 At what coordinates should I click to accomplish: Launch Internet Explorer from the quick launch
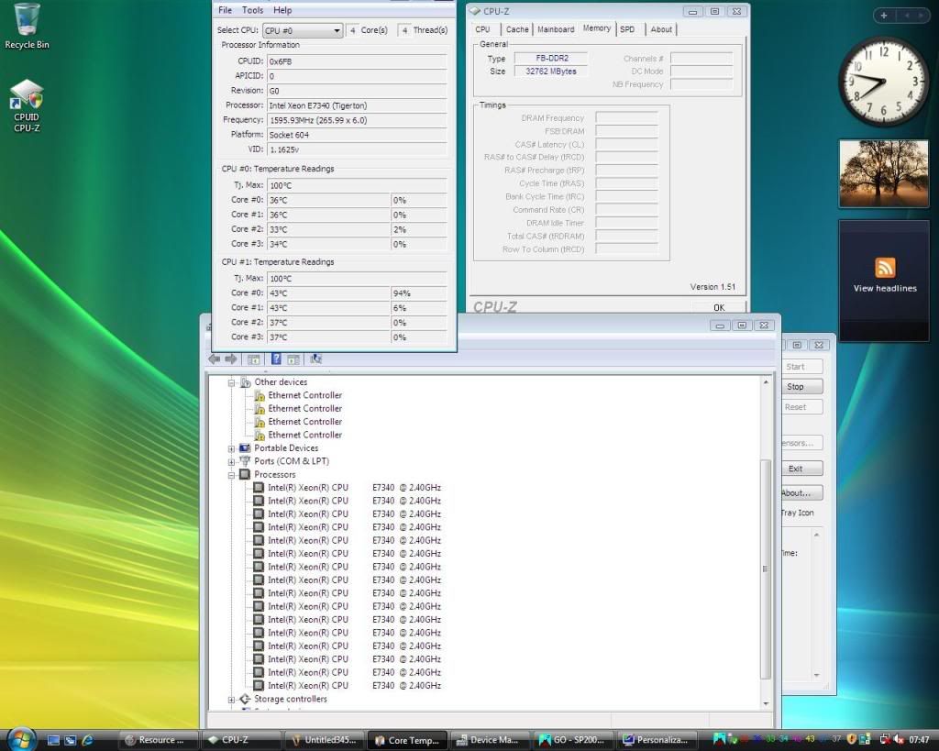click(x=87, y=740)
